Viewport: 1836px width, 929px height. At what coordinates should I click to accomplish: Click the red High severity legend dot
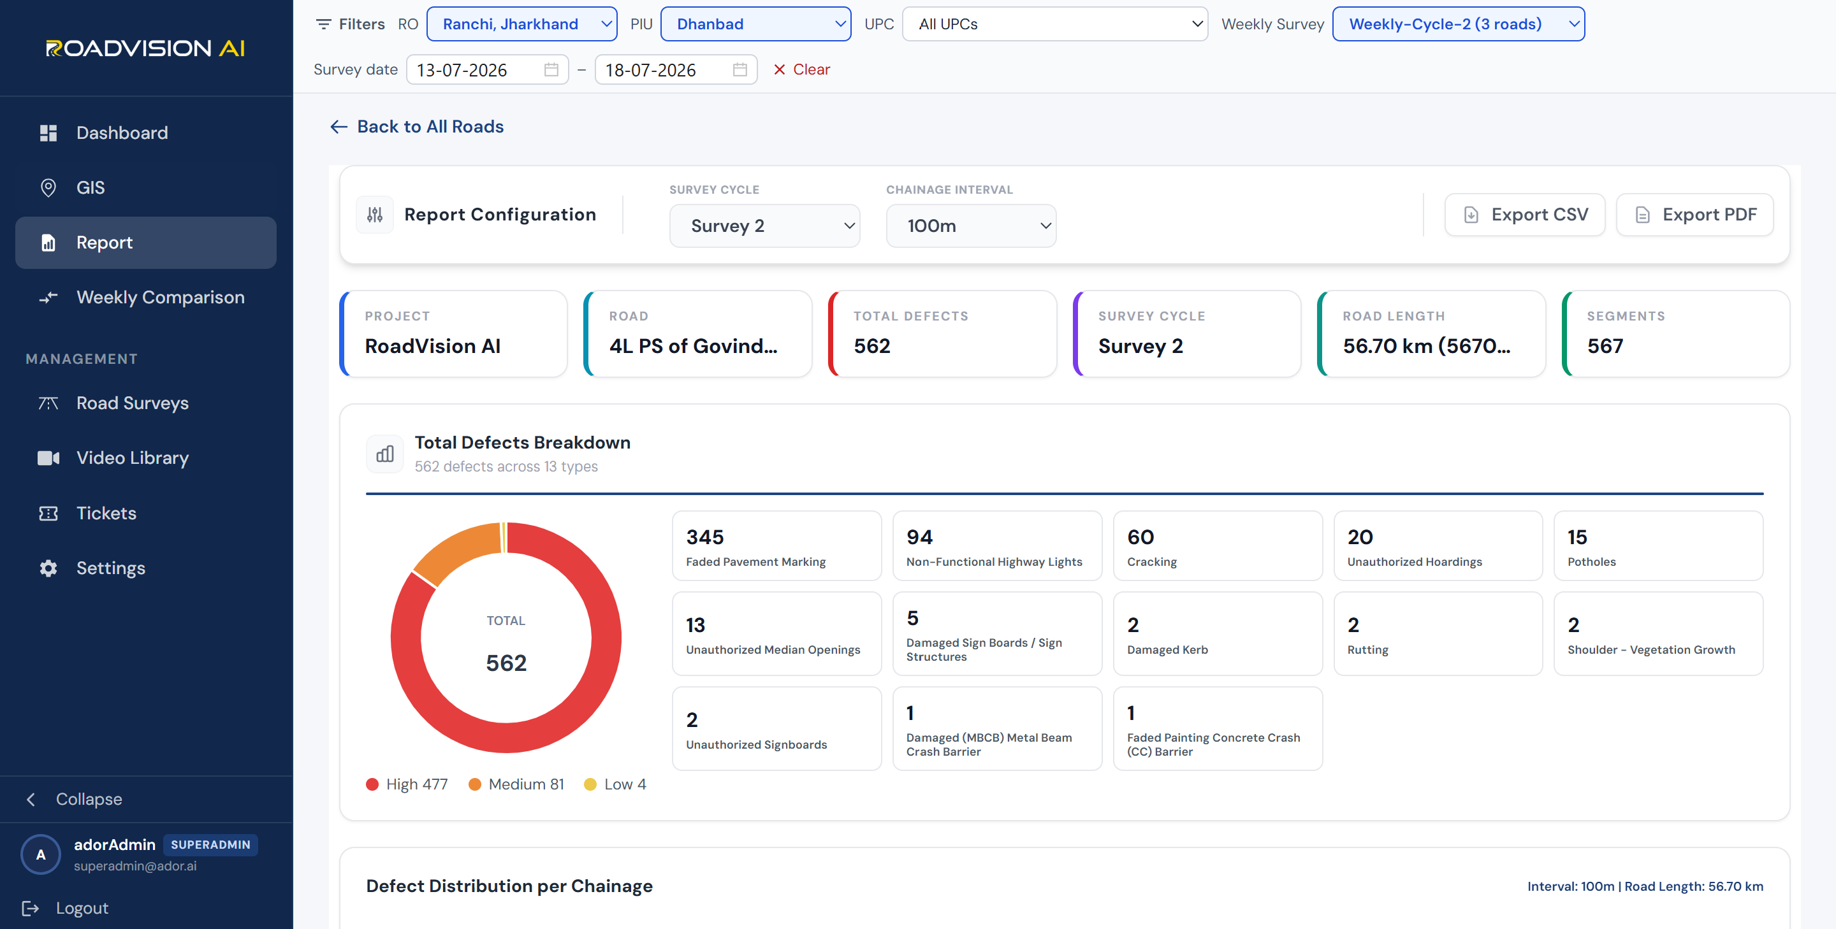(x=372, y=784)
